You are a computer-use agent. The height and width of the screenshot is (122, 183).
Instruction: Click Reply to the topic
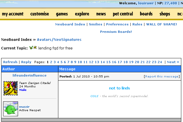click(26, 62)
